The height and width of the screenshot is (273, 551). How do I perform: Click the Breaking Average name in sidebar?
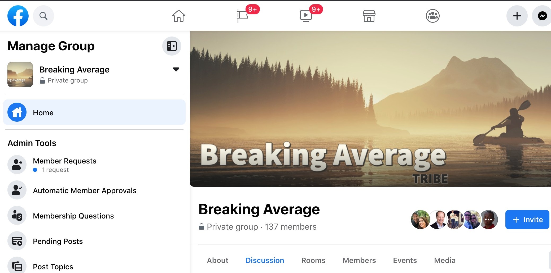[x=74, y=70]
